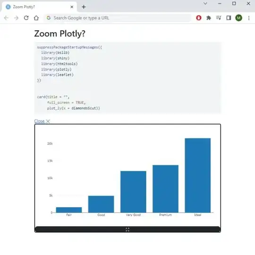This screenshot has height=255, width=255.
Task: Click the Premium bar in the chart
Action: (166, 189)
